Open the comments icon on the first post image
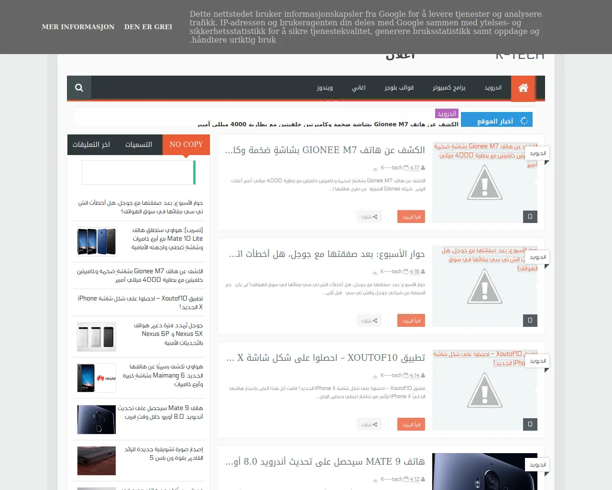The width and height of the screenshot is (612, 490). coord(530,216)
